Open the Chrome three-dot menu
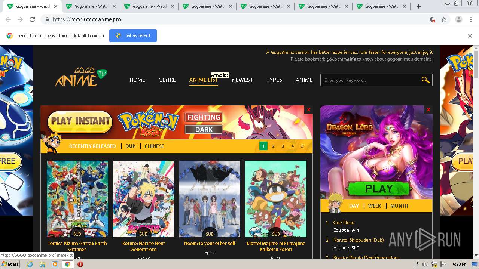Viewport: 479px width, 269px height. point(471,19)
